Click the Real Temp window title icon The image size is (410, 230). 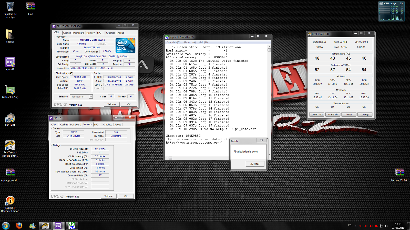coord(309,34)
